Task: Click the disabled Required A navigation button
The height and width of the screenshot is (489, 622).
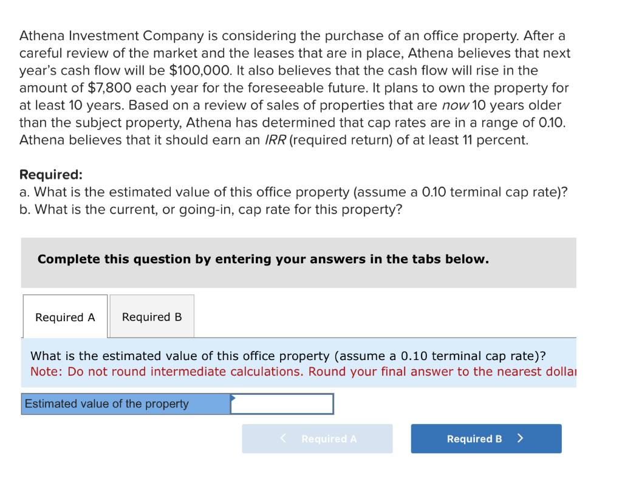Action: coord(318,439)
